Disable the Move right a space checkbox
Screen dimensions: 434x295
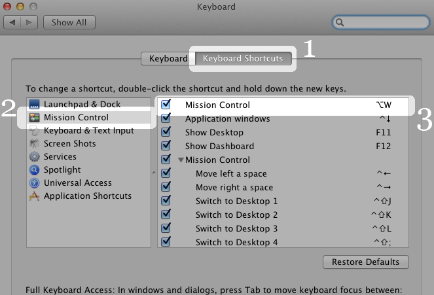(166, 186)
